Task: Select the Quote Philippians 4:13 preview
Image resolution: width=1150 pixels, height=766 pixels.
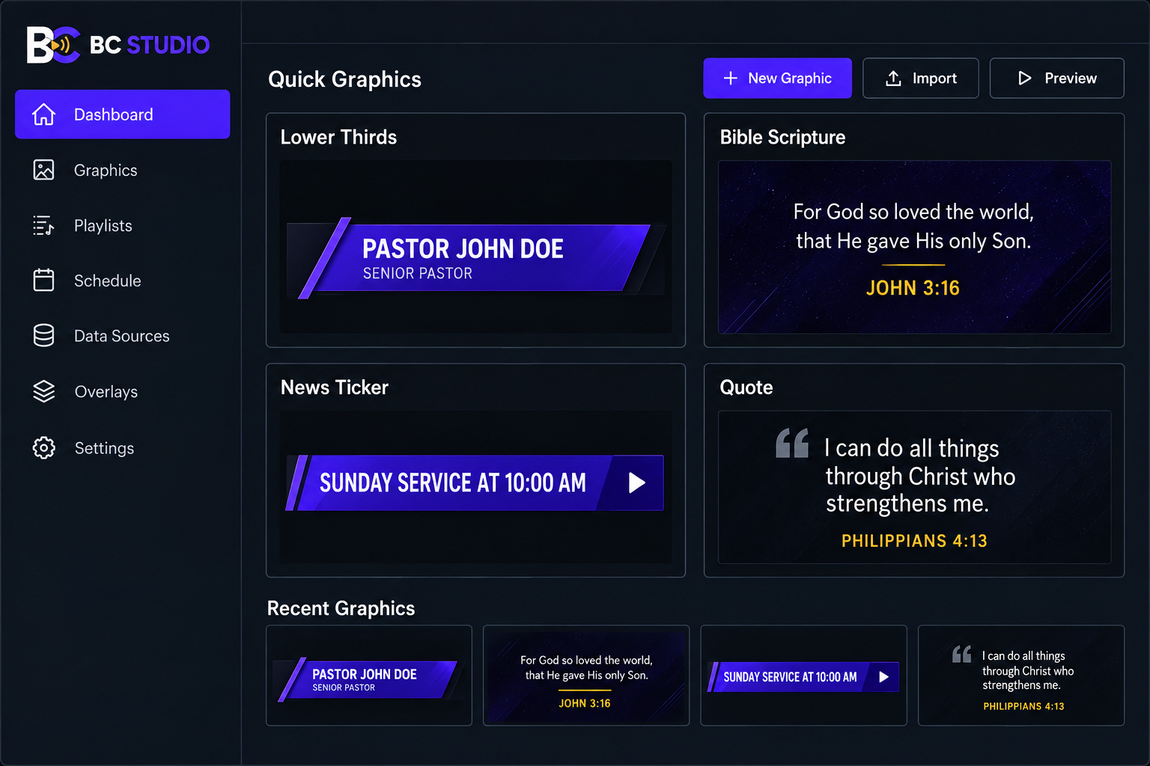Action: click(914, 487)
